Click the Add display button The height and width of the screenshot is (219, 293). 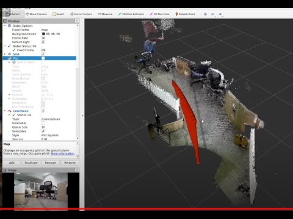coord(12,162)
